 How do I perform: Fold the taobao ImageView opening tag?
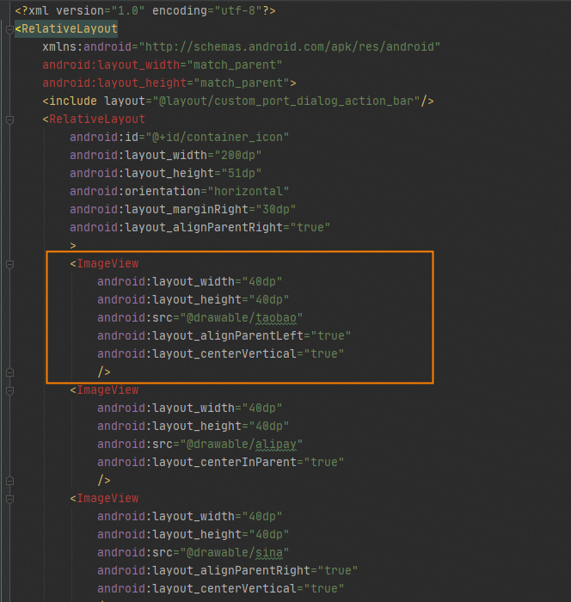point(10,264)
